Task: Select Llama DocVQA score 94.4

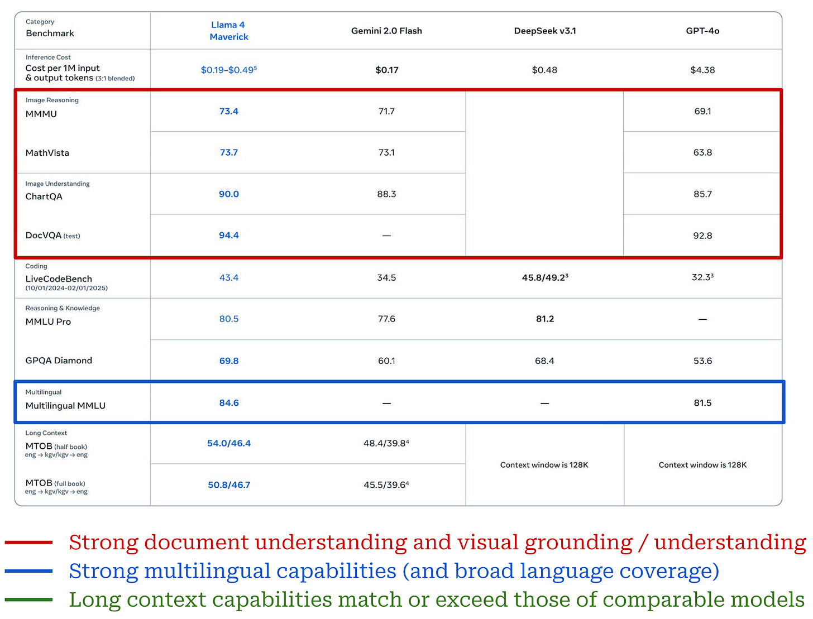Action: [x=229, y=235]
